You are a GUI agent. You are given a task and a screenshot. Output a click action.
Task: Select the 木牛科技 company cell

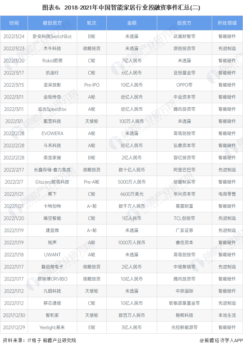coord(52,49)
